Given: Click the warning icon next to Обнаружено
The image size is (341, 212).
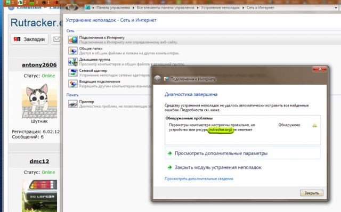Looking at the screenshot, I should pos(314,125).
